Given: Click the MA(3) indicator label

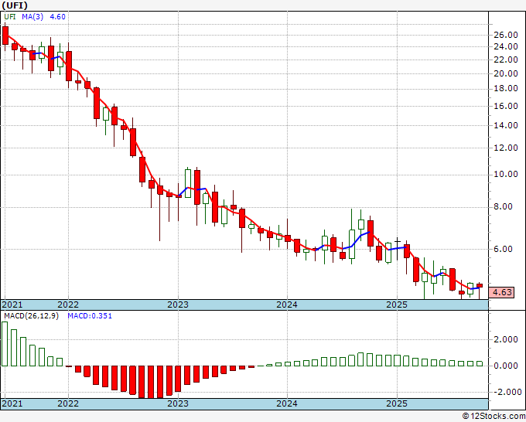Looking at the screenshot, I should pos(32,16).
